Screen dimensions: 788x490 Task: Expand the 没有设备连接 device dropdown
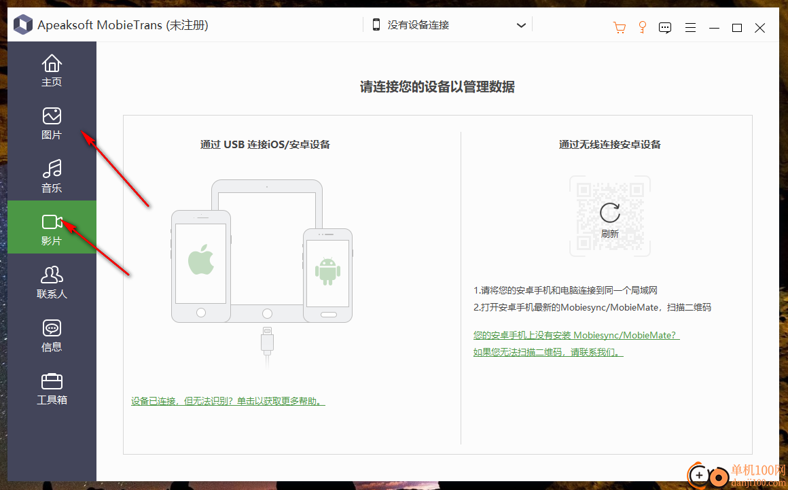521,25
